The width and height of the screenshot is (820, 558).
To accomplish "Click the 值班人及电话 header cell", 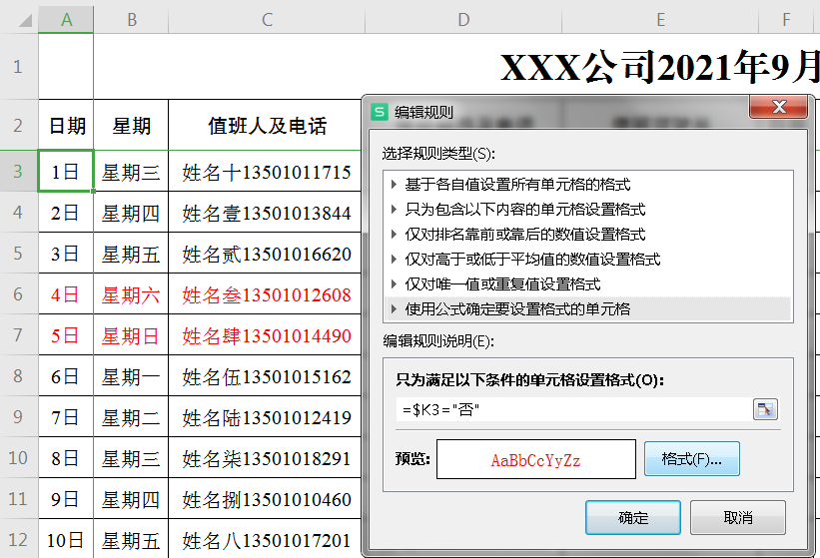I will [x=267, y=126].
